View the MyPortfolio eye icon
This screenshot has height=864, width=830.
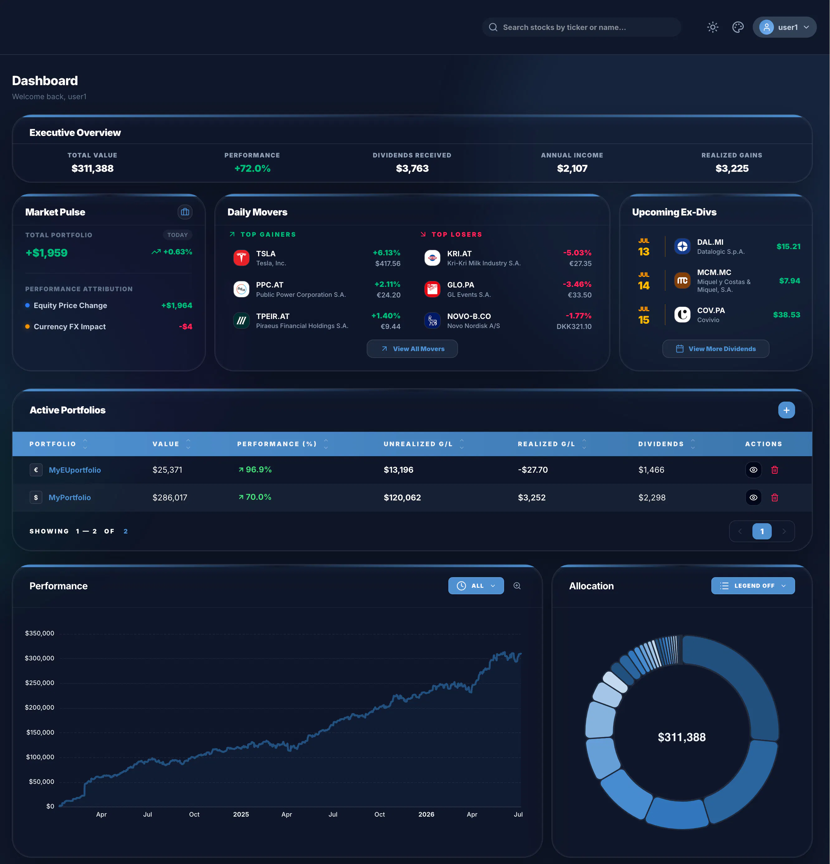pos(753,497)
